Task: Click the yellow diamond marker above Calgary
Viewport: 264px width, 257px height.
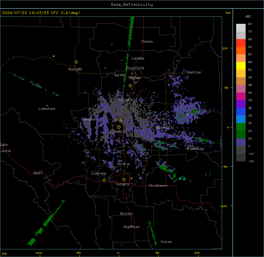Action: tap(124, 180)
